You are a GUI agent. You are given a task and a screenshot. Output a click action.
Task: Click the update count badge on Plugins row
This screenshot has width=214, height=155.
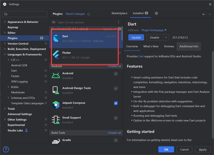tap(42, 38)
